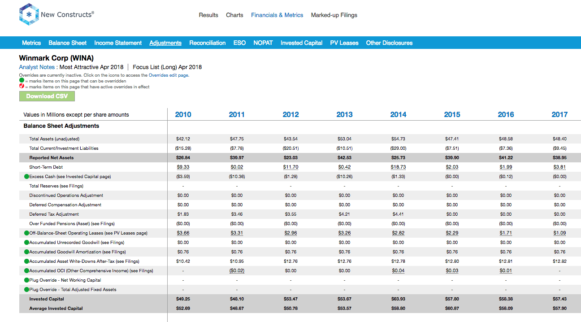The width and height of the screenshot is (581, 322).
Task: Select the Balance Sheet Adjustments section heading
Action: 61,126
